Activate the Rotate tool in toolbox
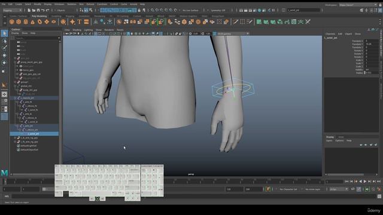 pyautogui.click(x=4, y=63)
